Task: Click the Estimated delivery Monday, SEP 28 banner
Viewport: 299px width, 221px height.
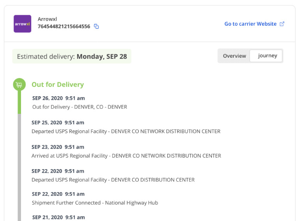Action: click(x=72, y=56)
